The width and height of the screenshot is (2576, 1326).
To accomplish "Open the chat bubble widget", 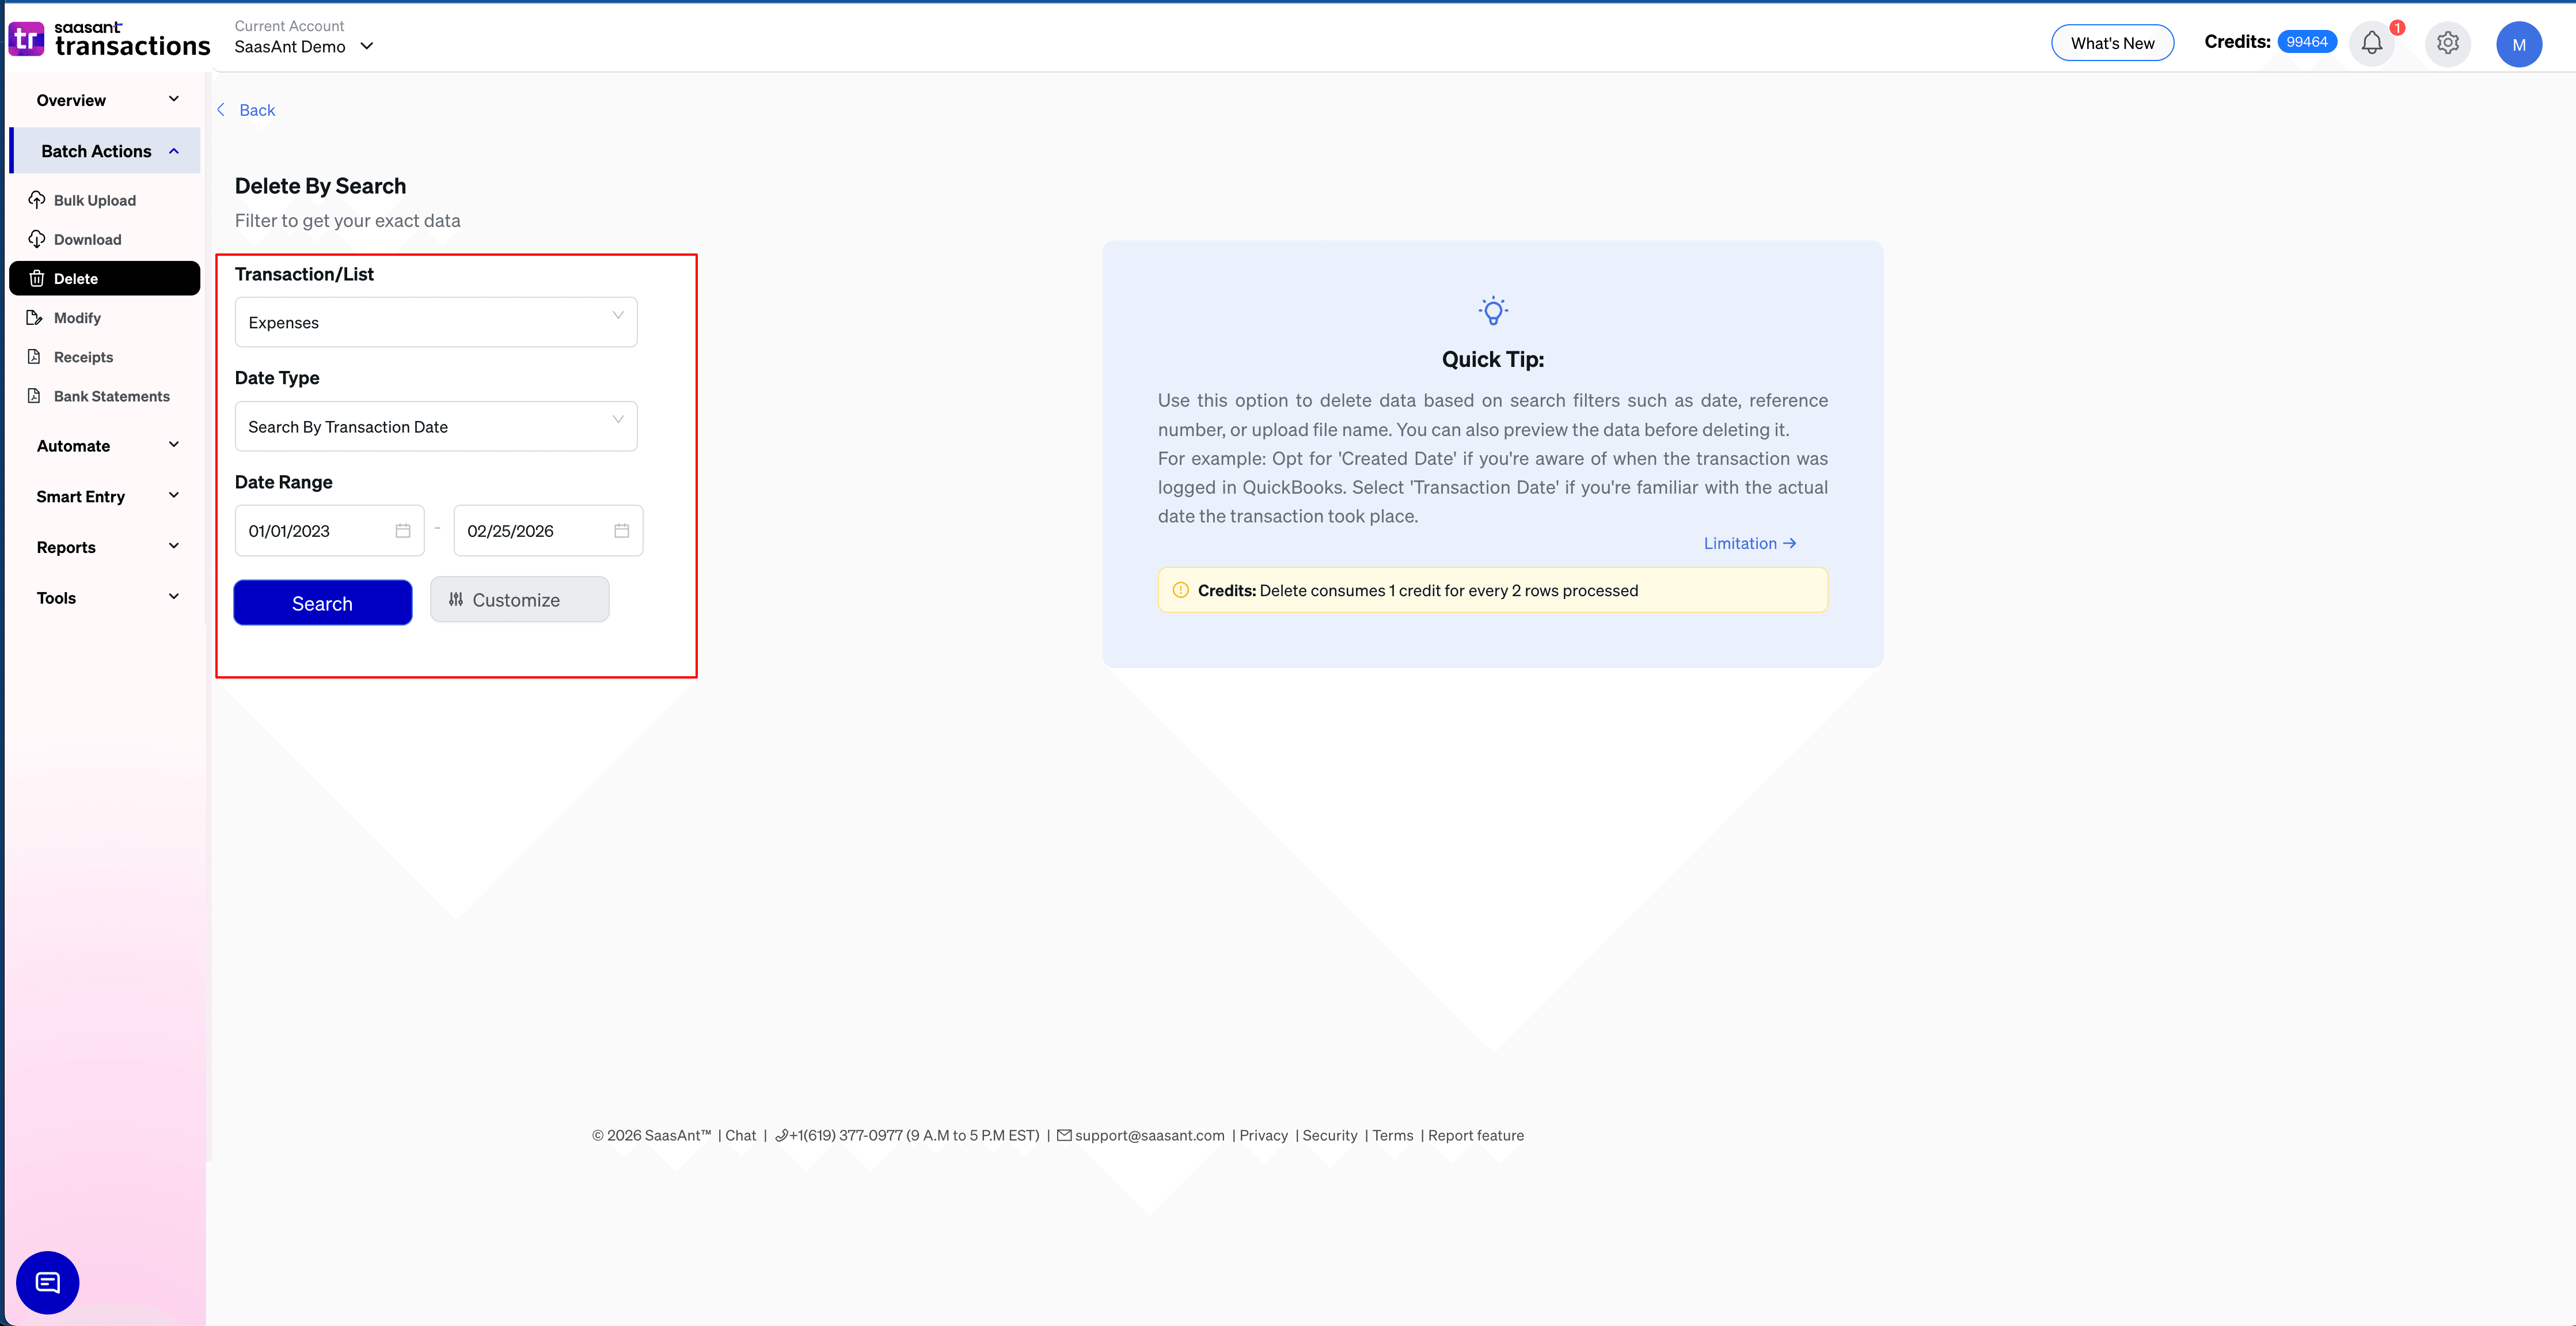I will (48, 1282).
